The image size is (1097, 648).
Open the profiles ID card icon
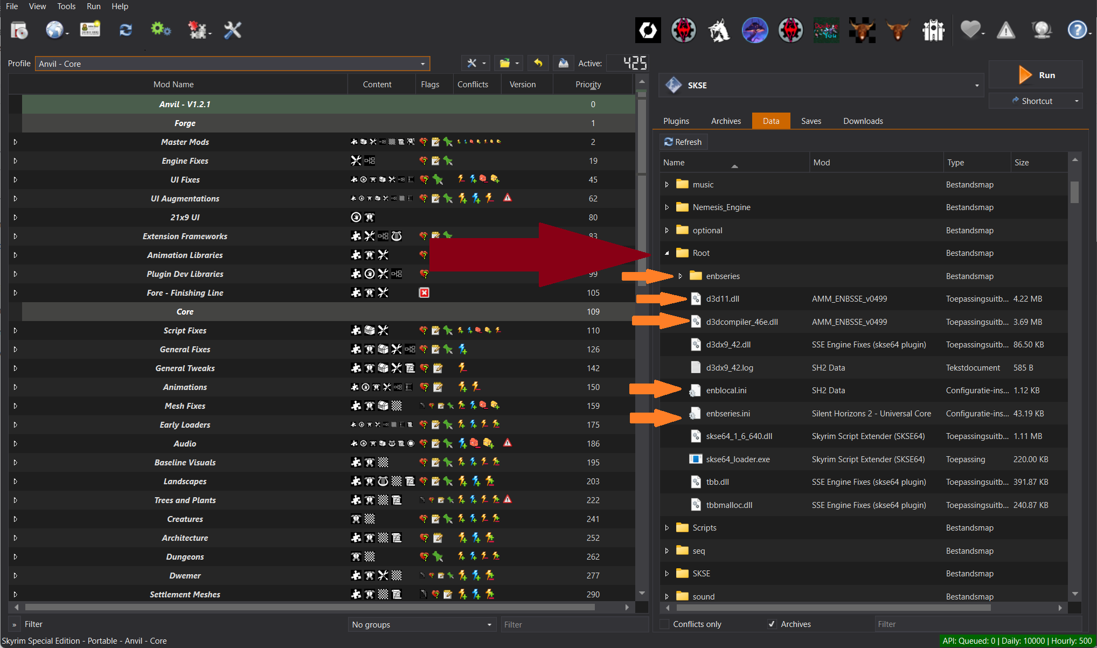(90, 30)
